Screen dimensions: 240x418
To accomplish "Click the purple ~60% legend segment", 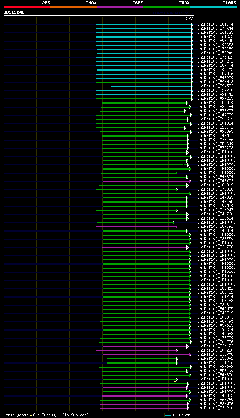I will coord(120,7).
